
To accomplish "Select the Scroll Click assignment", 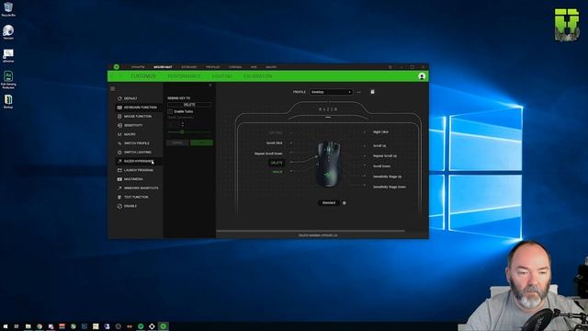I will 274,143.
